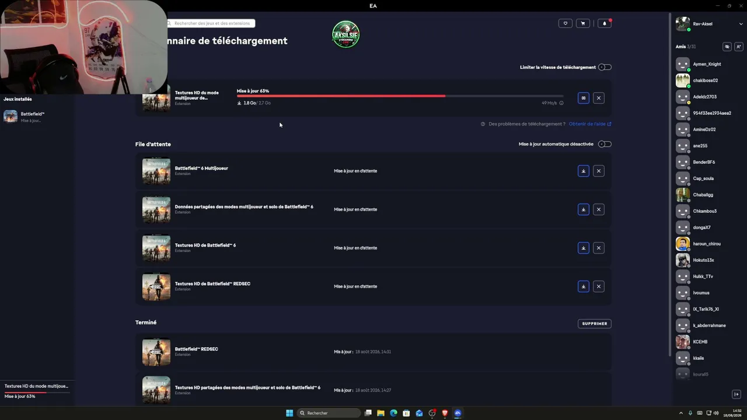Open friend BenderBF6
The width and height of the screenshot is (747, 420).
[704, 162]
